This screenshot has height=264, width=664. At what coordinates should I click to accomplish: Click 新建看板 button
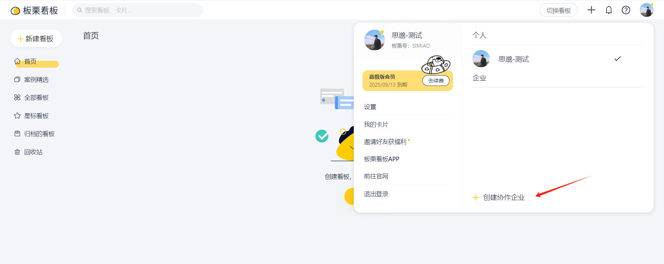[x=36, y=39]
